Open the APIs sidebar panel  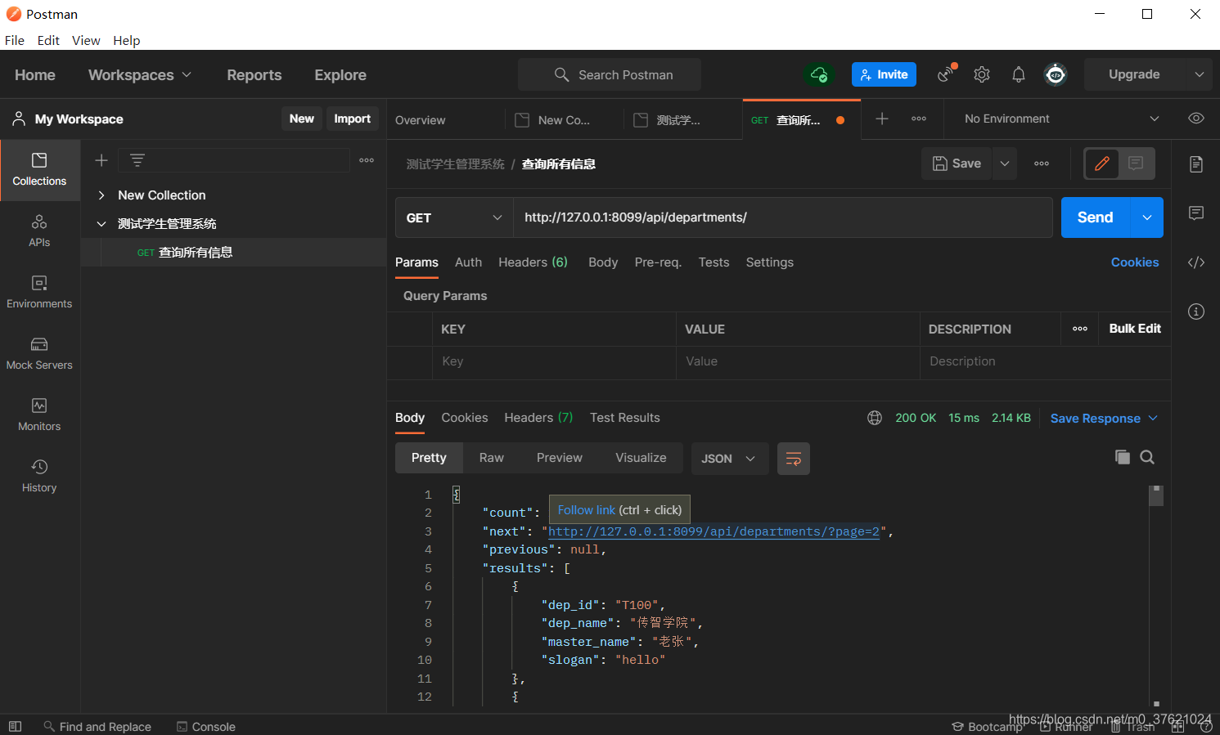pyautogui.click(x=39, y=231)
